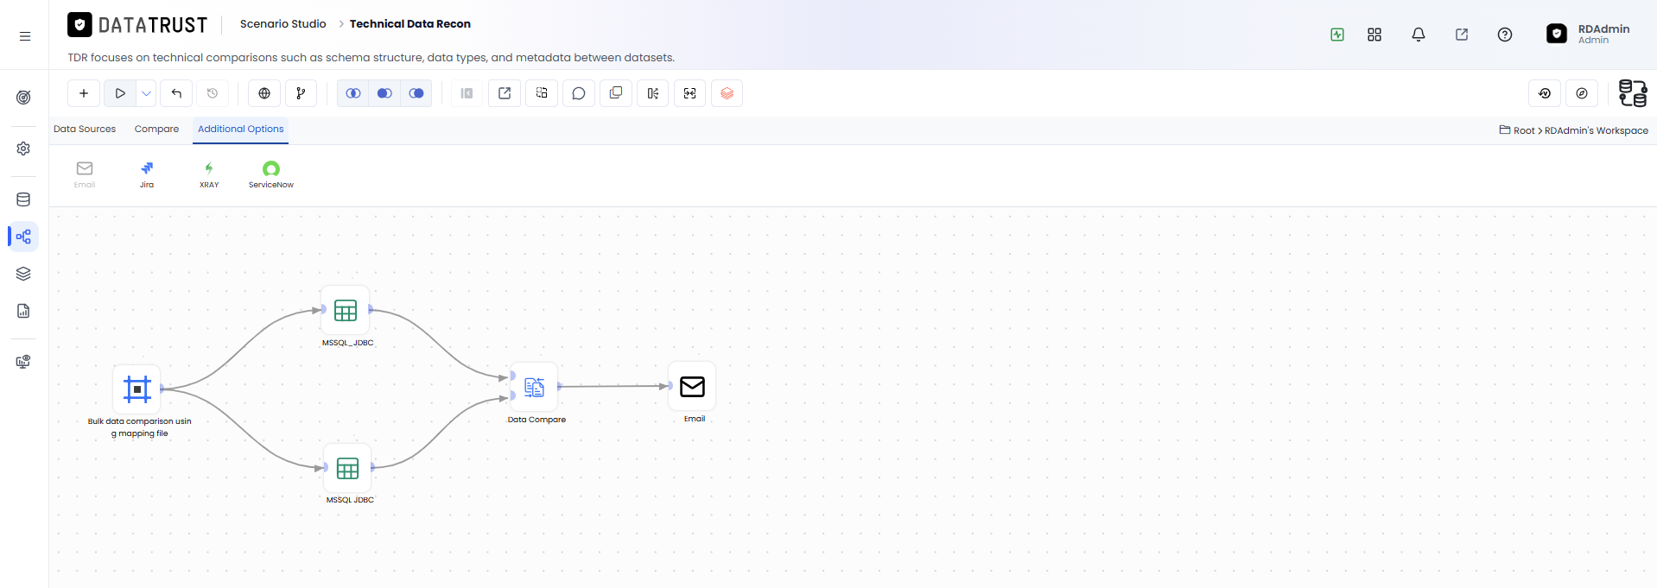The height and width of the screenshot is (588, 1657).
Task: Click the undo arrow icon
Action: [176, 93]
